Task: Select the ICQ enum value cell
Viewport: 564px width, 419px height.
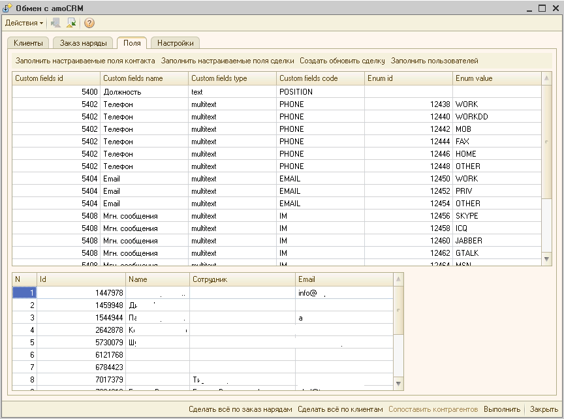Action: coord(497,228)
